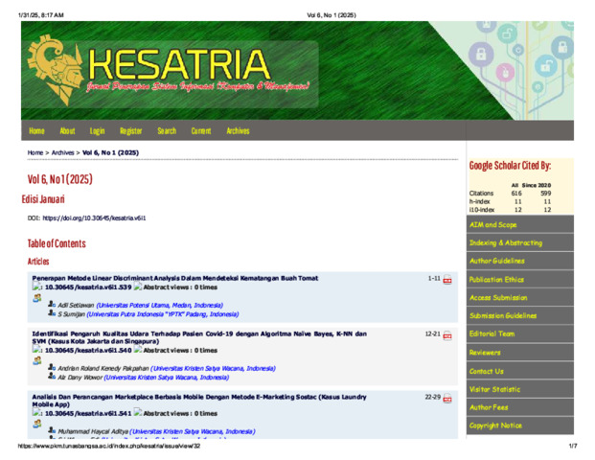The image size is (595, 460).
Task: Go to the Login page
Action: pos(97,131)
